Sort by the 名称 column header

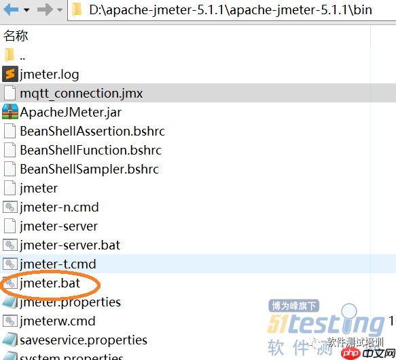[16, 35]
